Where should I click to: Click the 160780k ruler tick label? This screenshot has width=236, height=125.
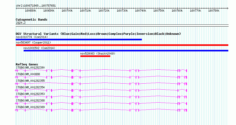click(x=214, y=11)
